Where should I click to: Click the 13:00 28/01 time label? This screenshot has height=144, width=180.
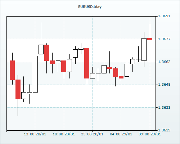click(x=35, y=134)
